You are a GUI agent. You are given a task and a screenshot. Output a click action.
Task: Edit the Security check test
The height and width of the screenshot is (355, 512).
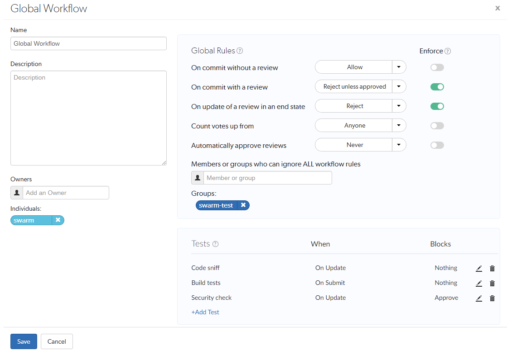(x=479, y=298)
